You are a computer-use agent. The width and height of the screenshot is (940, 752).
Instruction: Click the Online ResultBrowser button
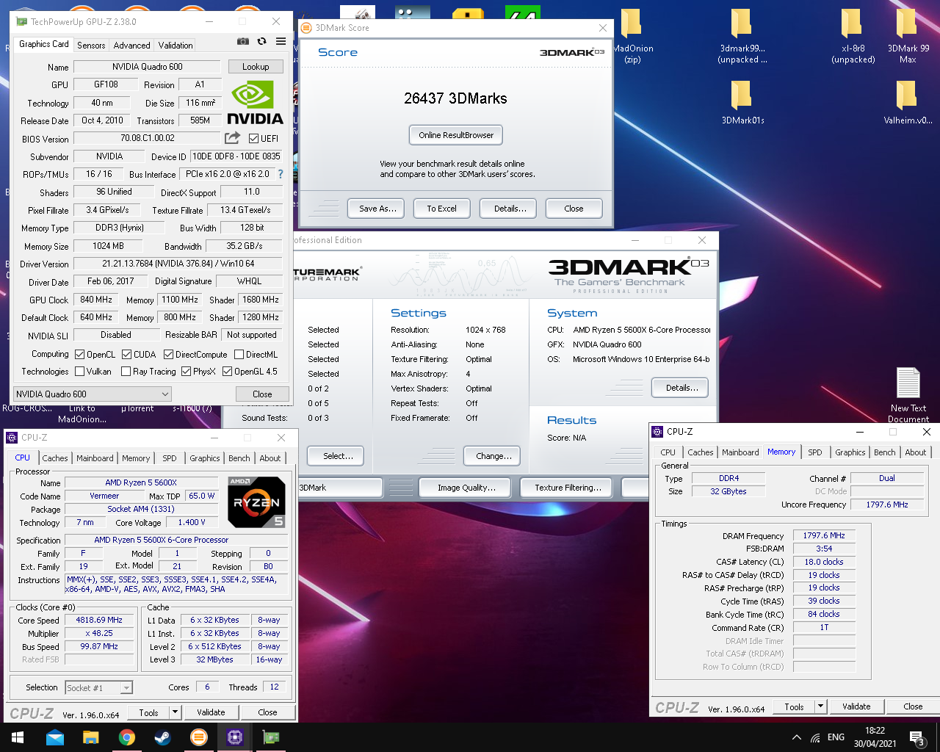click(456, 135)
